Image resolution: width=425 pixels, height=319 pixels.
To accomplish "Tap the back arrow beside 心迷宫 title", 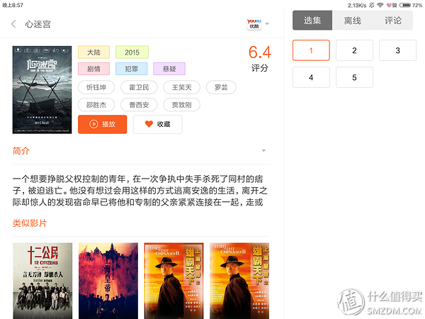I will (13, 24).
